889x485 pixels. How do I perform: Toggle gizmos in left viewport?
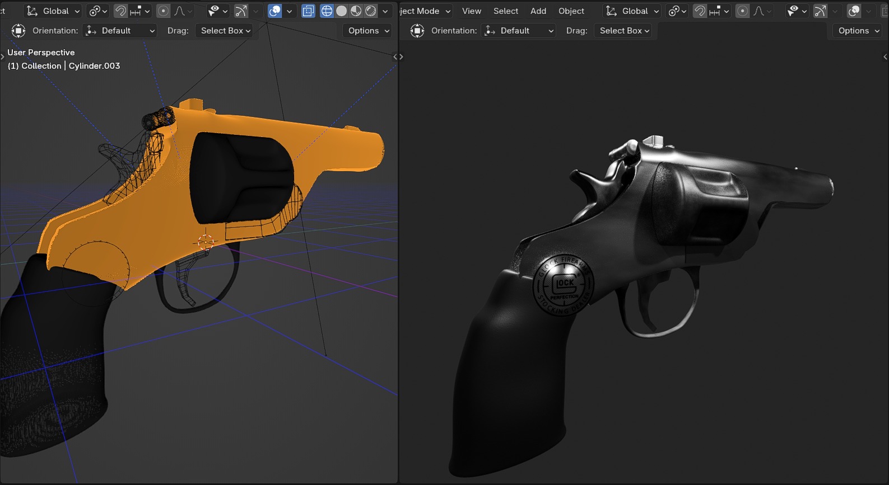click(241, 11)
